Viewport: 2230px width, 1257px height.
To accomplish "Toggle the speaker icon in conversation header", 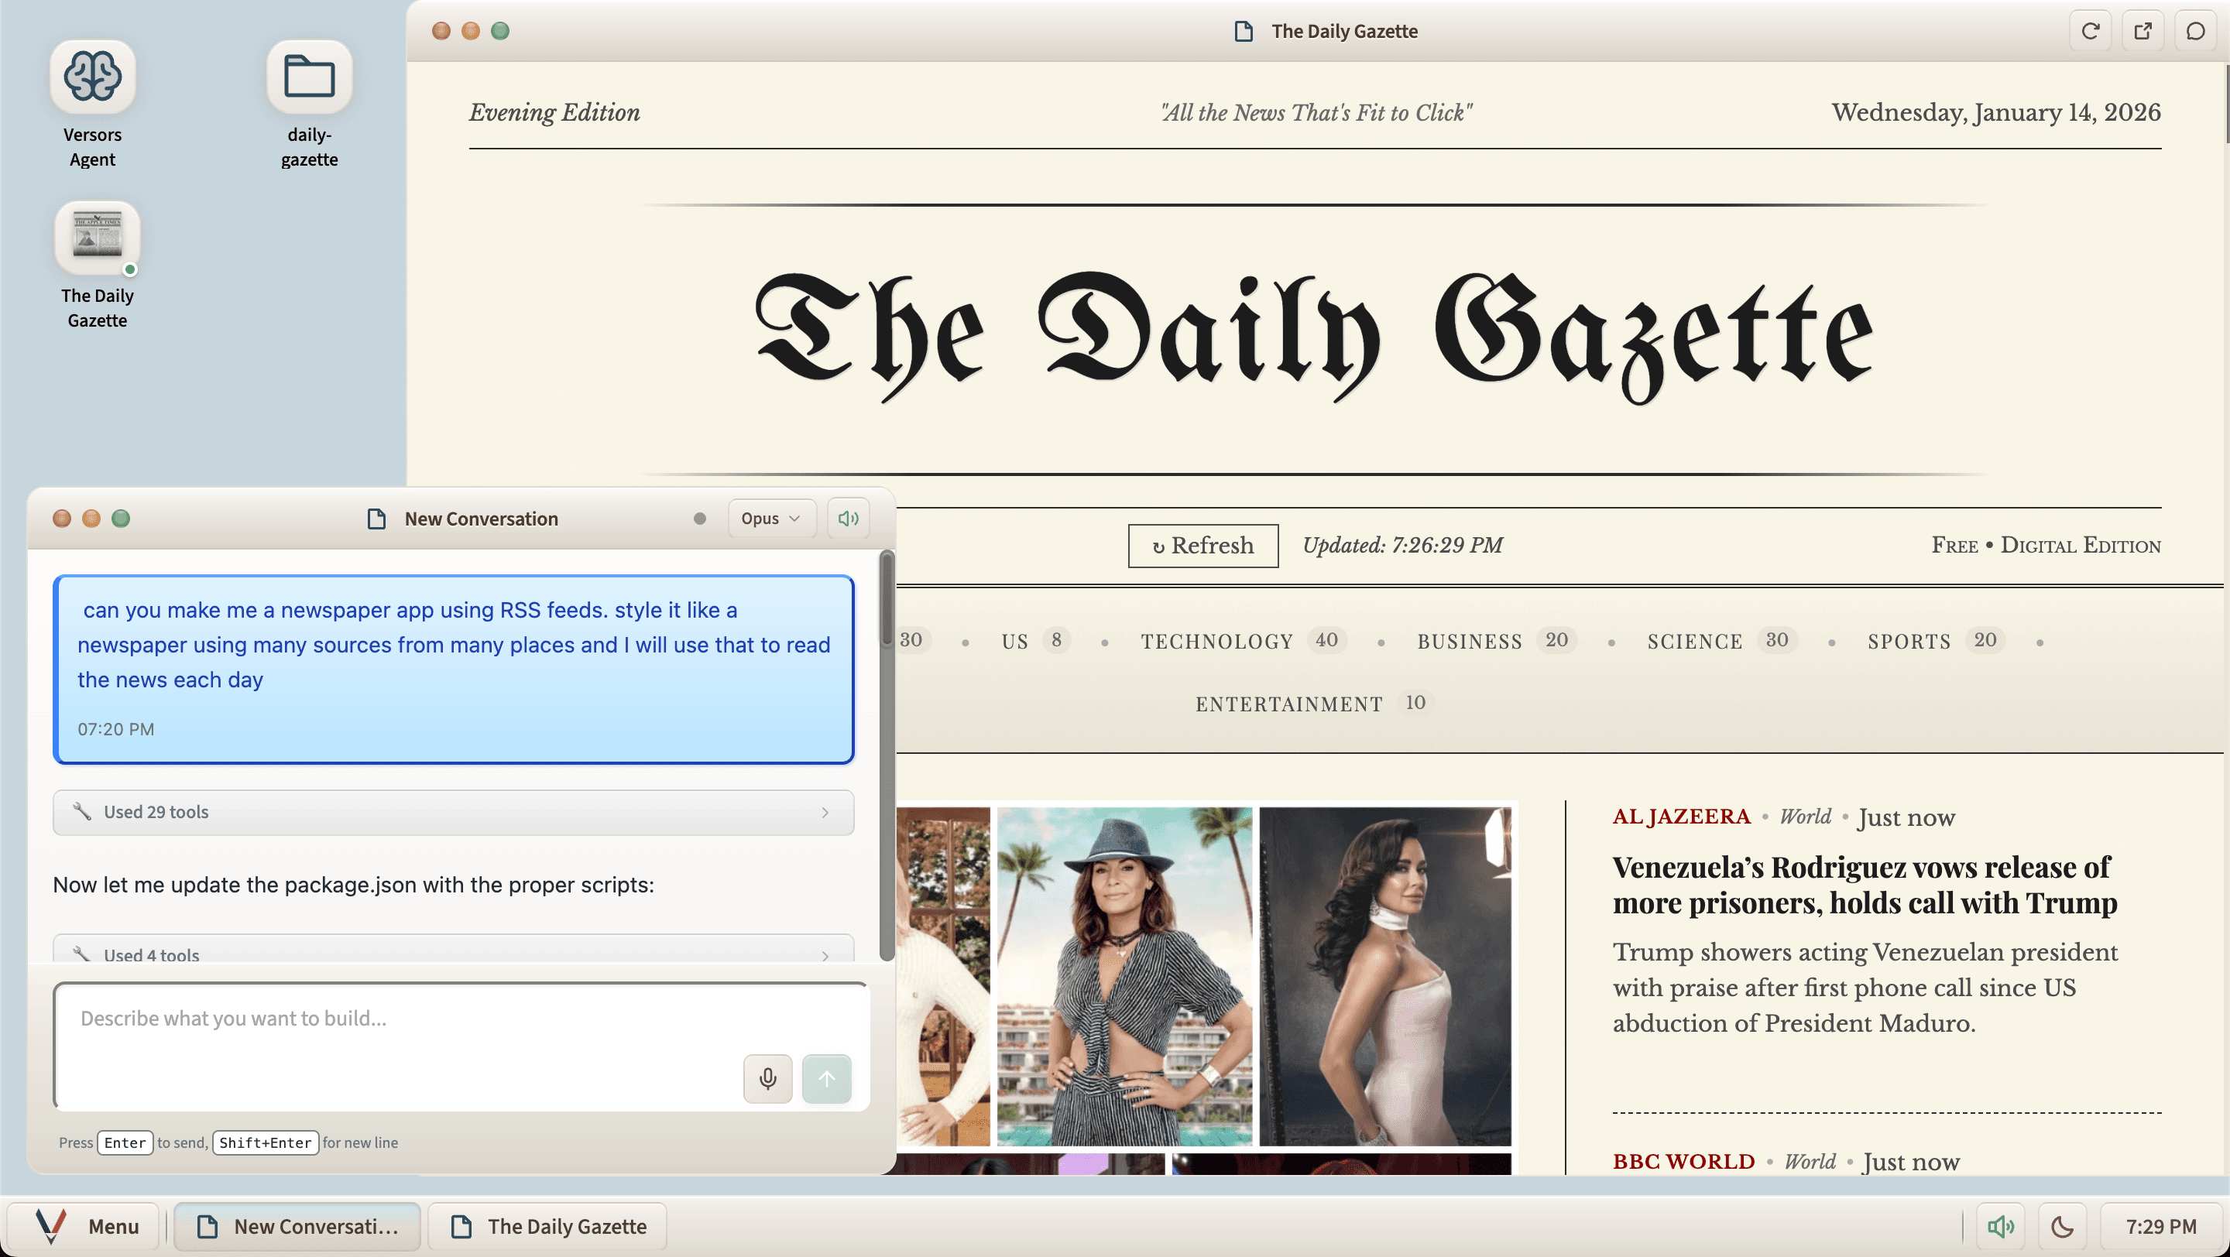I will click(x=848, y=518).
